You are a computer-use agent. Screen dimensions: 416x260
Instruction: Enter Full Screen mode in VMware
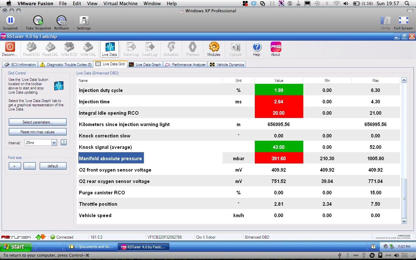(x=403, y=20)
